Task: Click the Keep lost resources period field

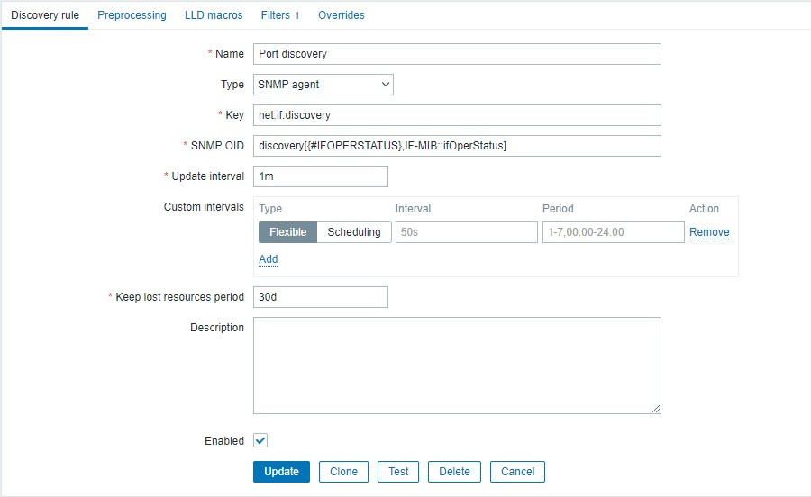Action: tap(320, 297)
